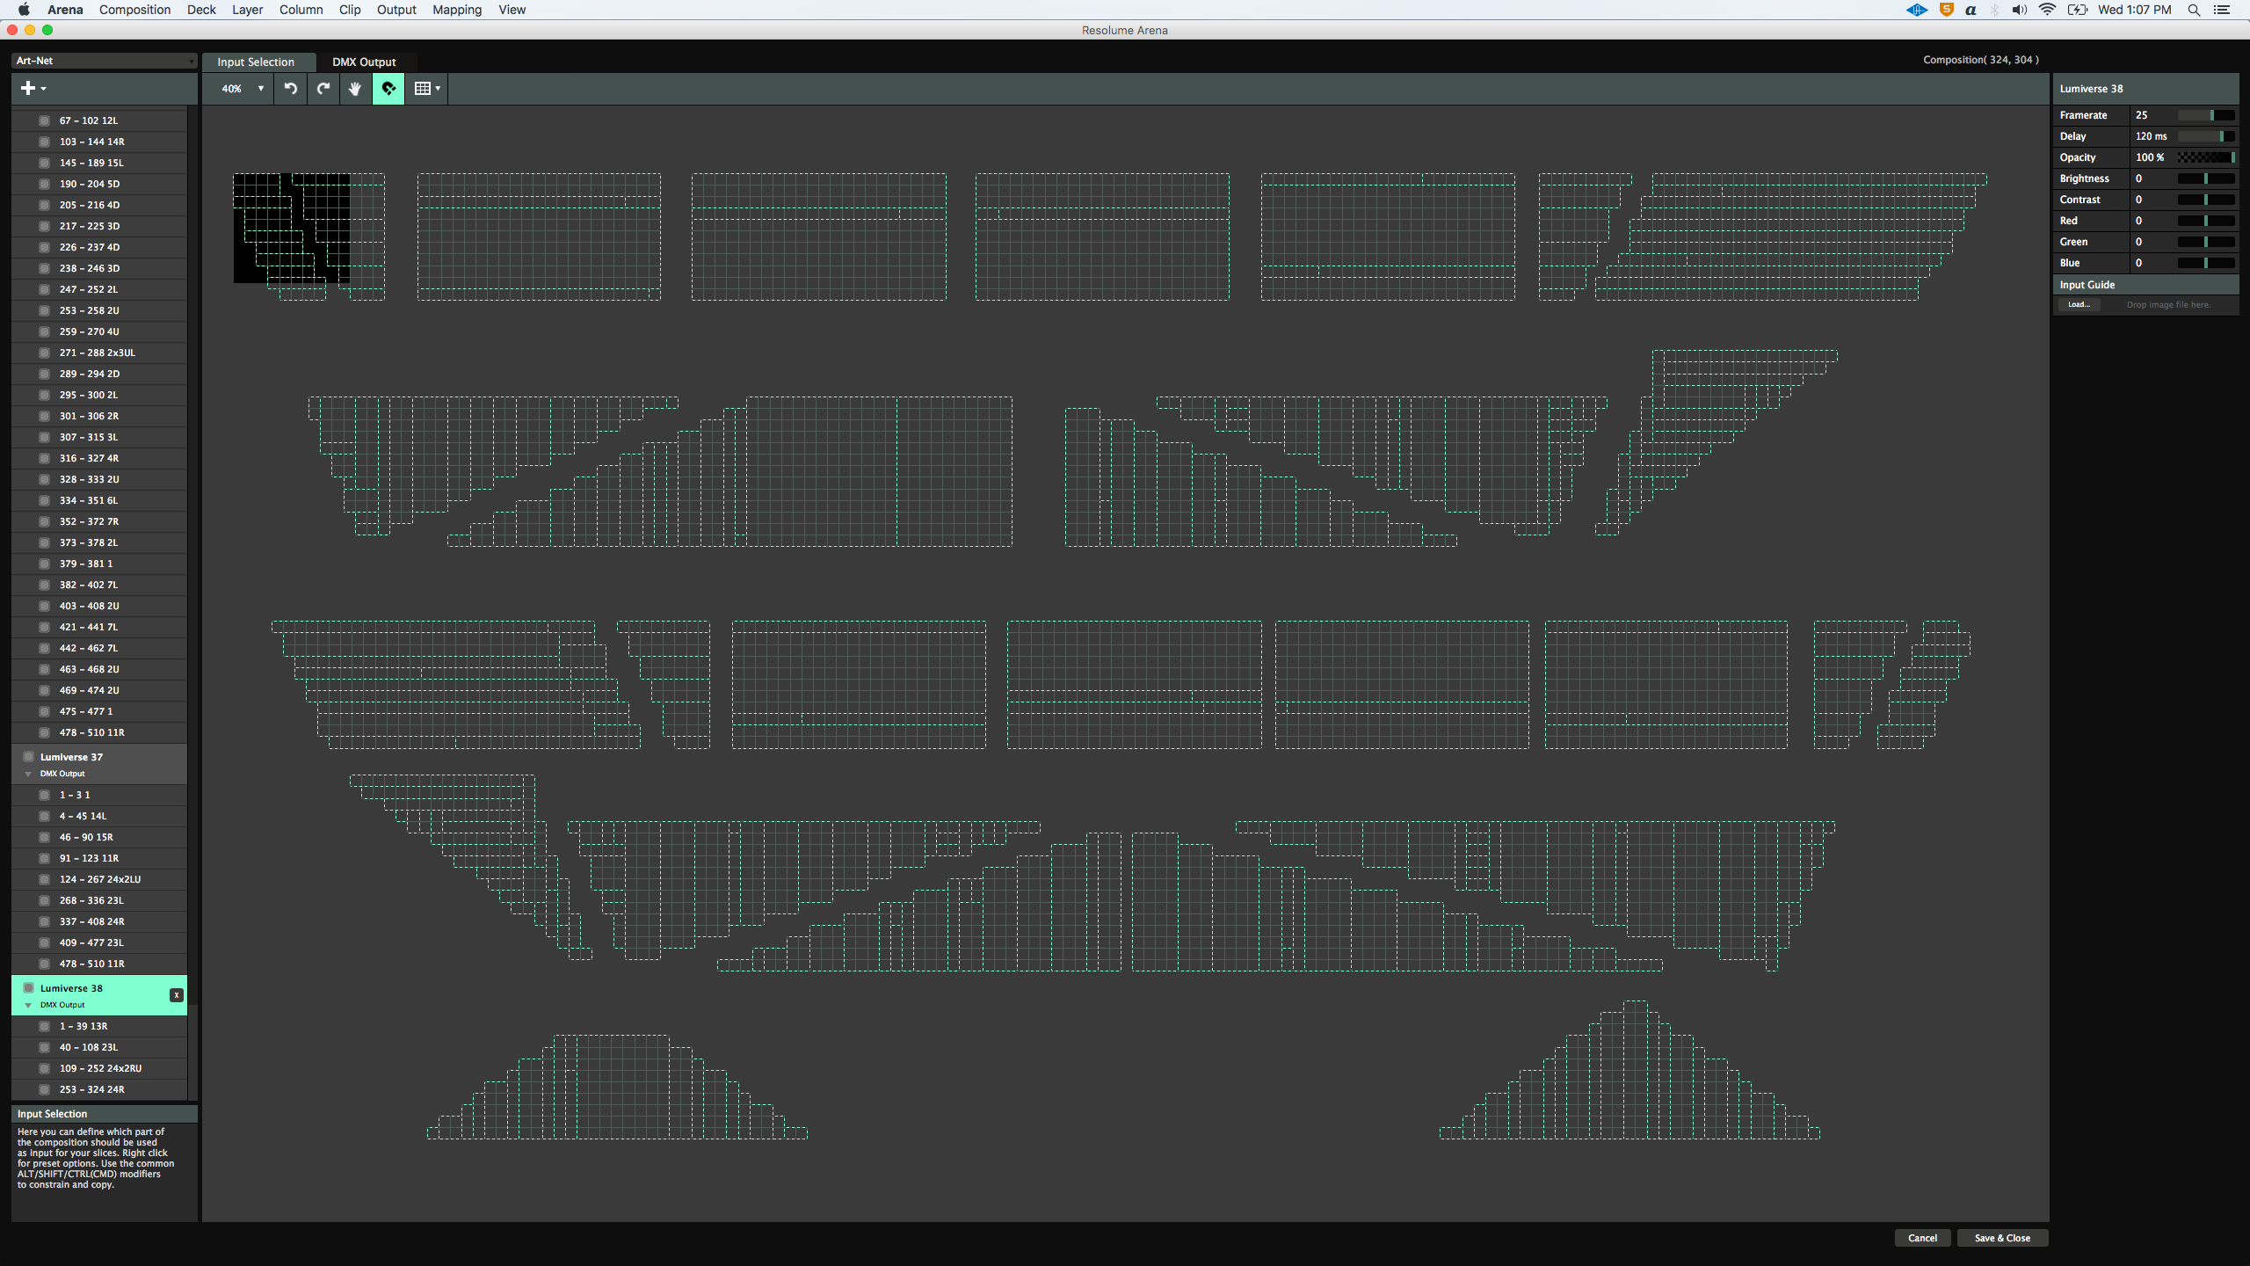Screen dimensions: 2250x1266
Task: Collapse Lumiverse 37 DMX Output triangle
Action: 28,774
